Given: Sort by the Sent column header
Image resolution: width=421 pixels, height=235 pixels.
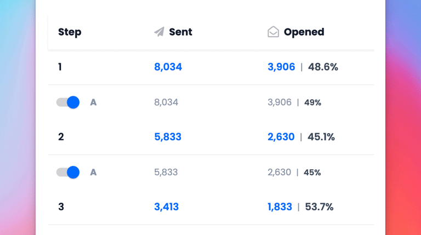Looking at the screenshot, I should (x=180, y=32).
